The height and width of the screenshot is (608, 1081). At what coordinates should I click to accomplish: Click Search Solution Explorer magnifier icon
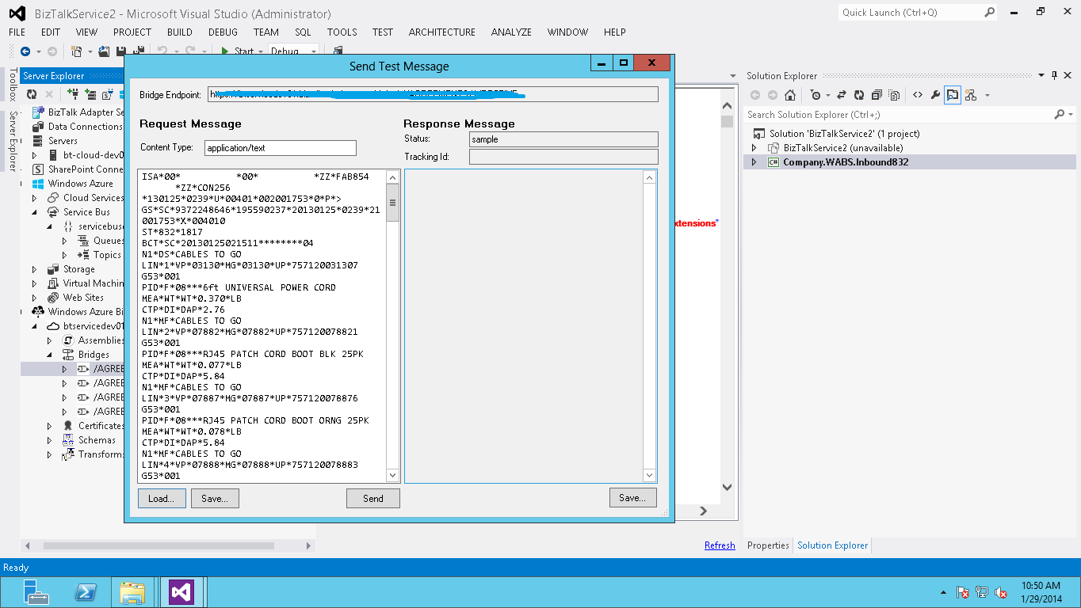[1059, 115]
